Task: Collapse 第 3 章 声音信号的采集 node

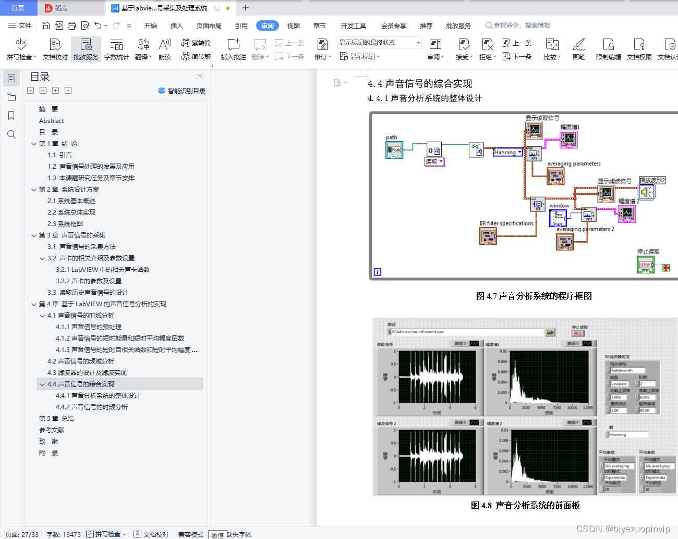Action: pyautogui.click(x=34, y=235)
